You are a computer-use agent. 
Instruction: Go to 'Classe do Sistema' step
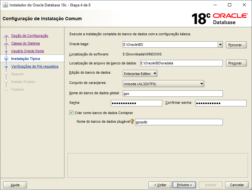click(25, 43)
